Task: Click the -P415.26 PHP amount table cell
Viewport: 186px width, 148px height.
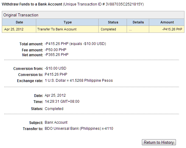Action: (x=172, y=29)
